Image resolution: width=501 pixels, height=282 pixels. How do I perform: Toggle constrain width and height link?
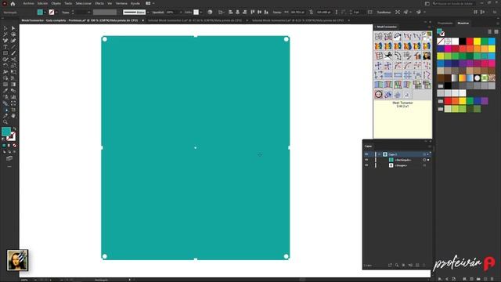312,13
